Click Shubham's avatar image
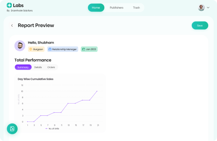Viewport: 217px width, 141px height. [20, 46]
